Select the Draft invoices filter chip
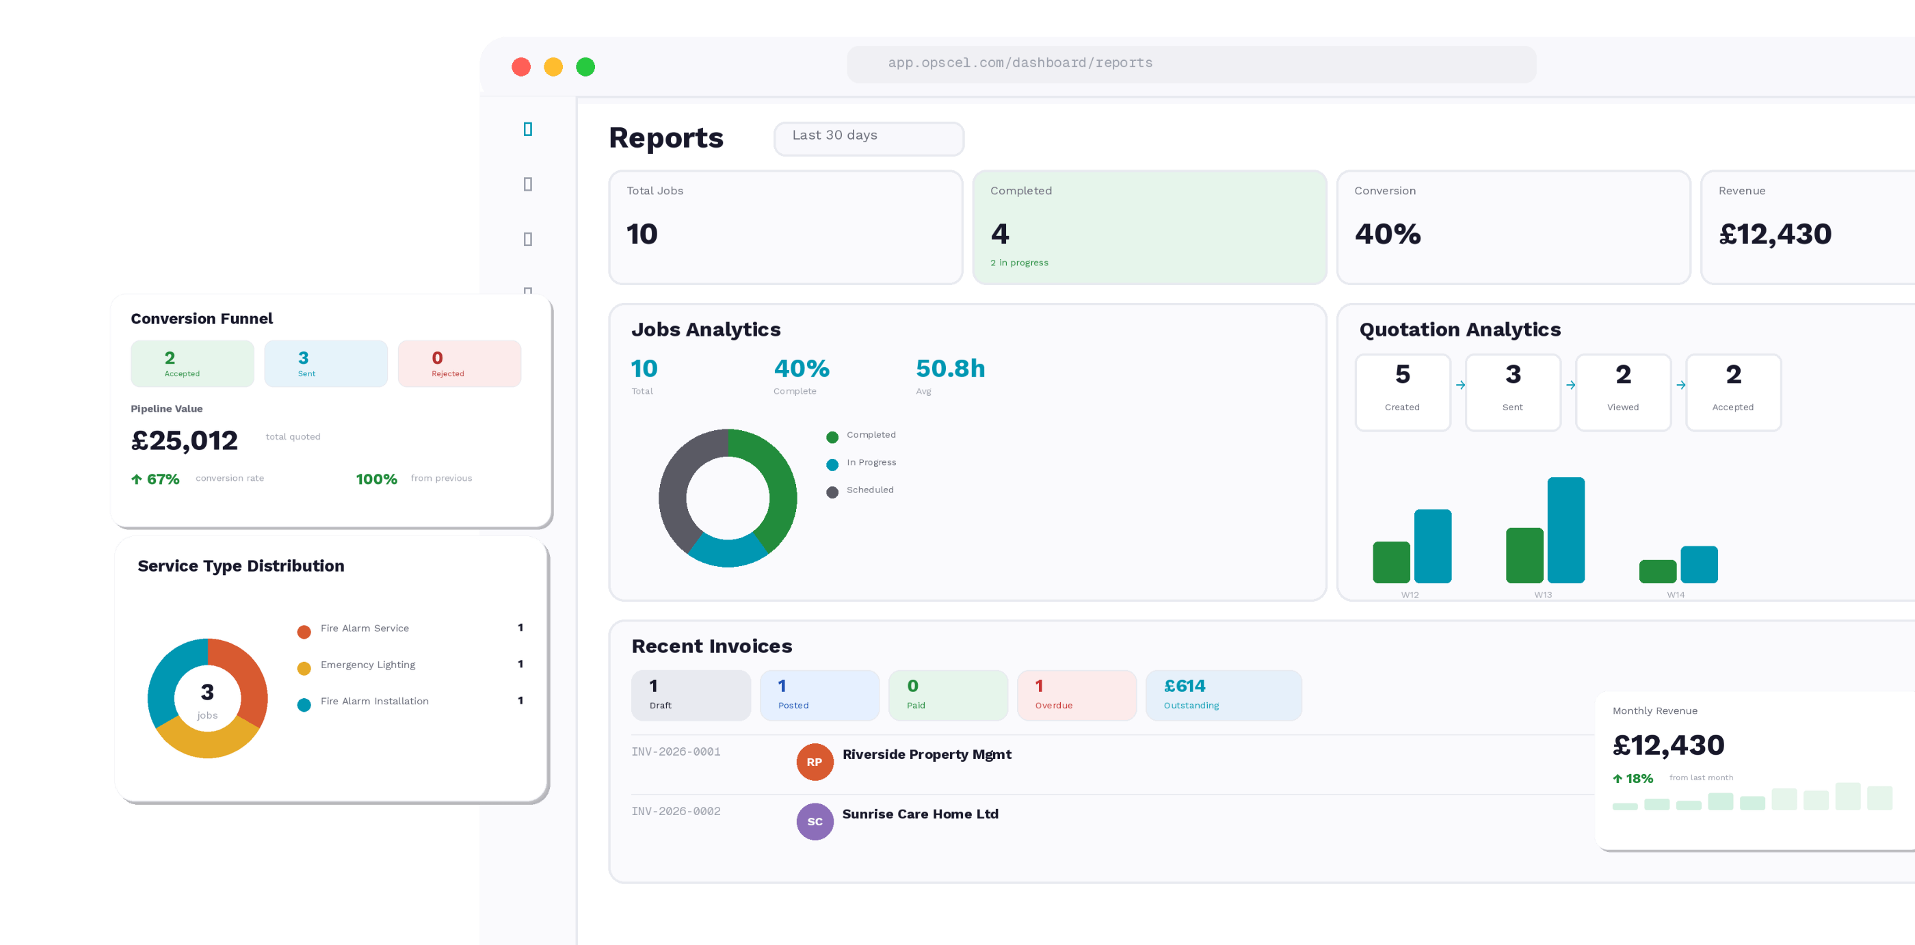The image size is (1915, 945). [691, 695]
